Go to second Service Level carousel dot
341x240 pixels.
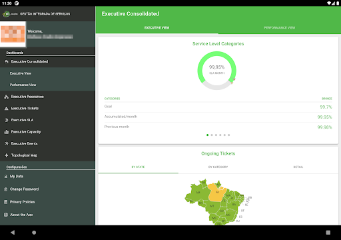pos(212,135)
